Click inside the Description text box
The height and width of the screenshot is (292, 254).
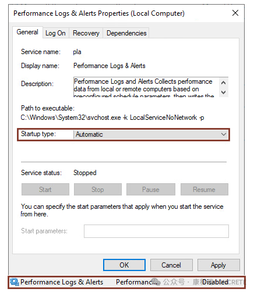146,87
